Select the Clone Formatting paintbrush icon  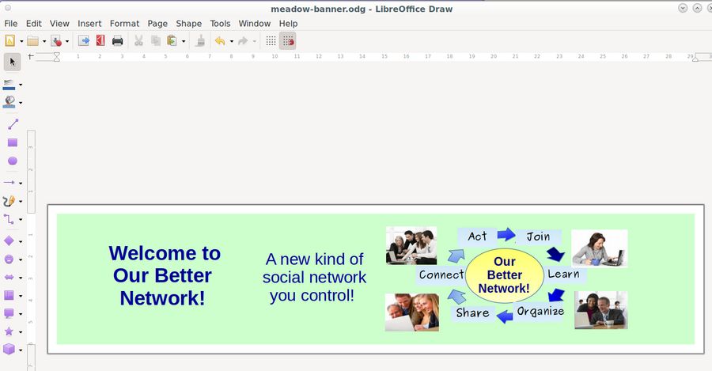[x=200, y=41]
